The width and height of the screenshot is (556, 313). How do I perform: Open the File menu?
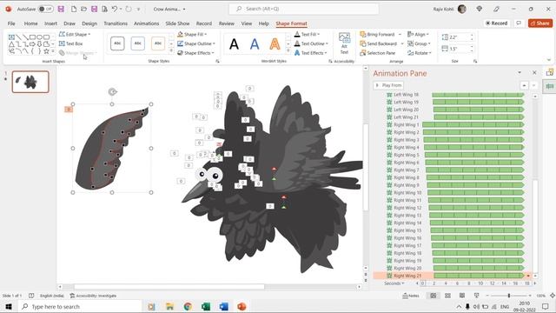(x=11, y=23)
